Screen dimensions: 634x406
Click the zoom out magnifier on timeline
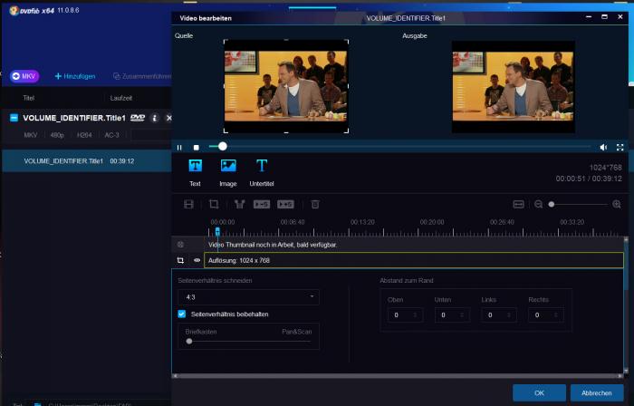538,205
